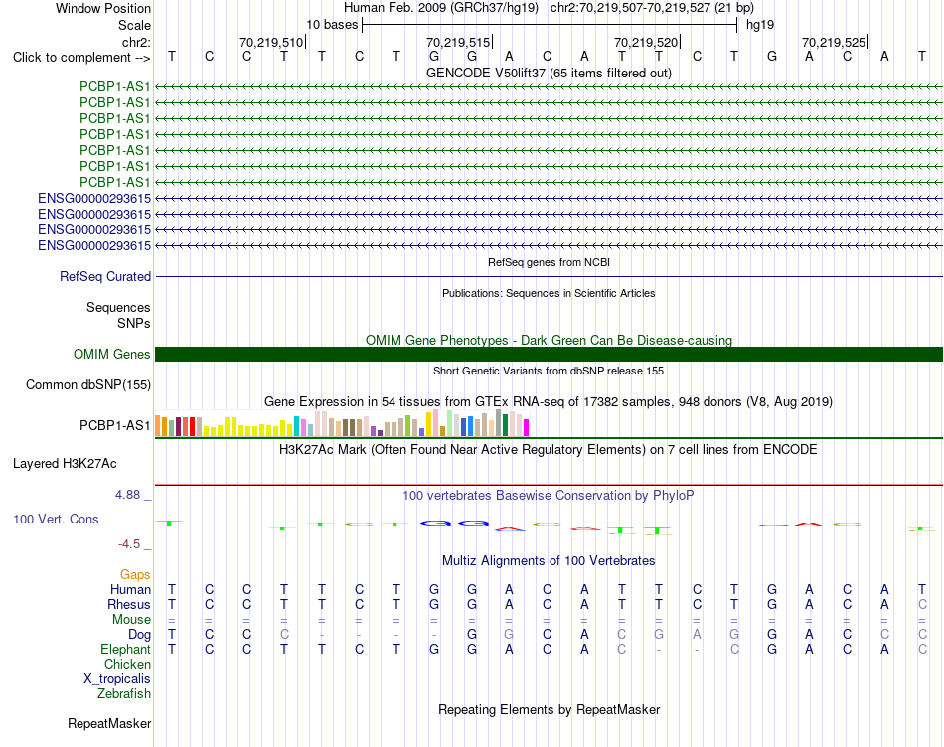Open the 100 vertebrates Basewise Conservation by PhyloP title
The image size is (944, 747).
point(549,496)
